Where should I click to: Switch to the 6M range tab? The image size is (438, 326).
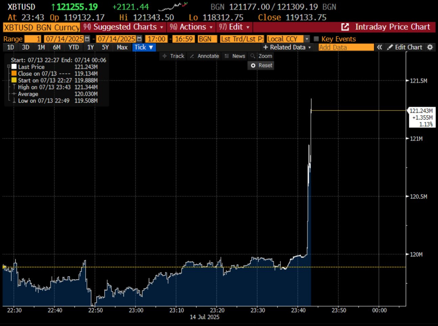pos(57,47)
